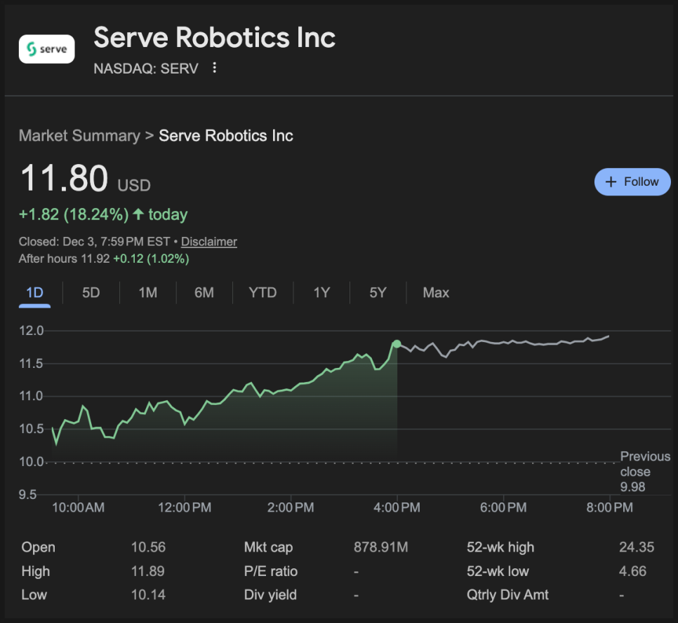This screenshot has height=623, width=678.
Task: Click the Serve Robotics Inc title heading
Action: tap(214, 38)
